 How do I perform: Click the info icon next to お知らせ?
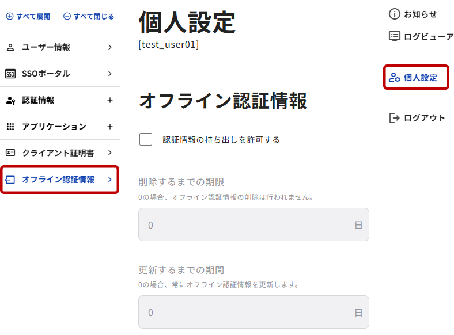pos(394,14)
